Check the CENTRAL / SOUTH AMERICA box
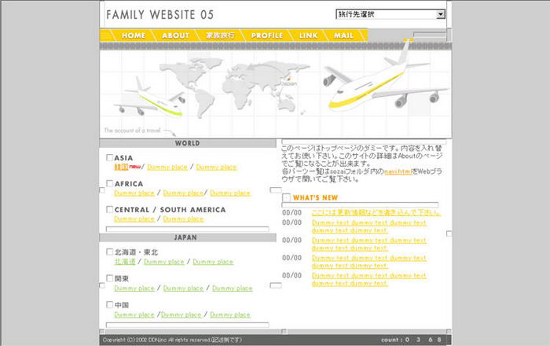Image resolution: width=550 pixels, height=346 pixels. (109, 210)
